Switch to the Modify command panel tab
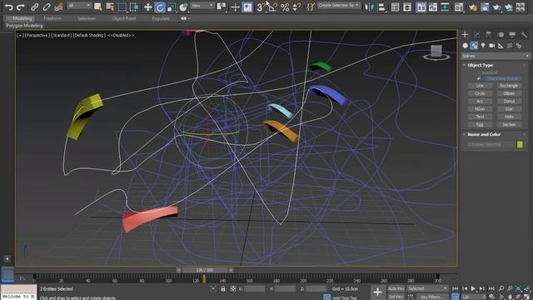Screen dimensions: 533x300 pyautogui.click(x=476, y=35)
